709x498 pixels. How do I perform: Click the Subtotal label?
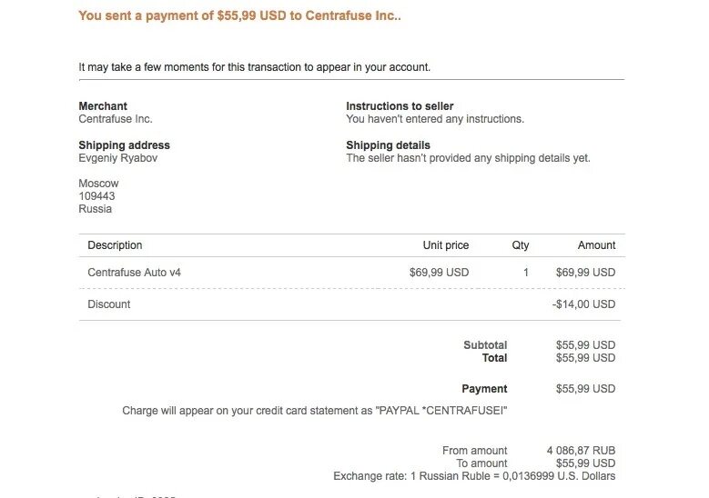point(485,345)
